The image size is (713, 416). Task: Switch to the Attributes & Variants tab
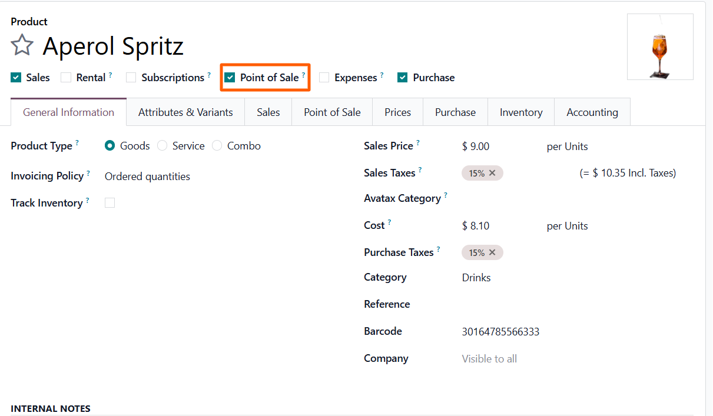click(185, 112)
